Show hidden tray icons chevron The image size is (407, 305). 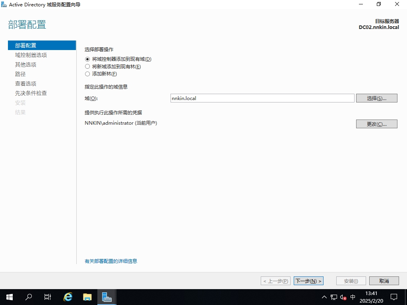[x=324, y=297]
